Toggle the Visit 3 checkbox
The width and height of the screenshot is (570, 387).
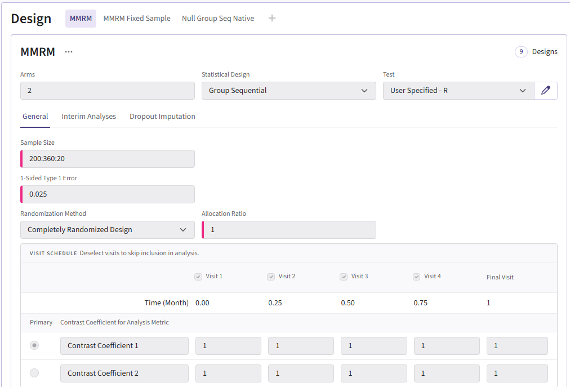tap(344, 277)
